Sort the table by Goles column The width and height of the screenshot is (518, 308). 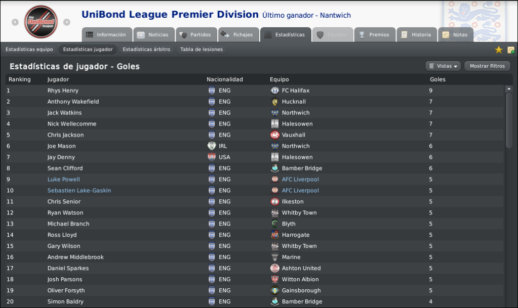click(437, 79)
